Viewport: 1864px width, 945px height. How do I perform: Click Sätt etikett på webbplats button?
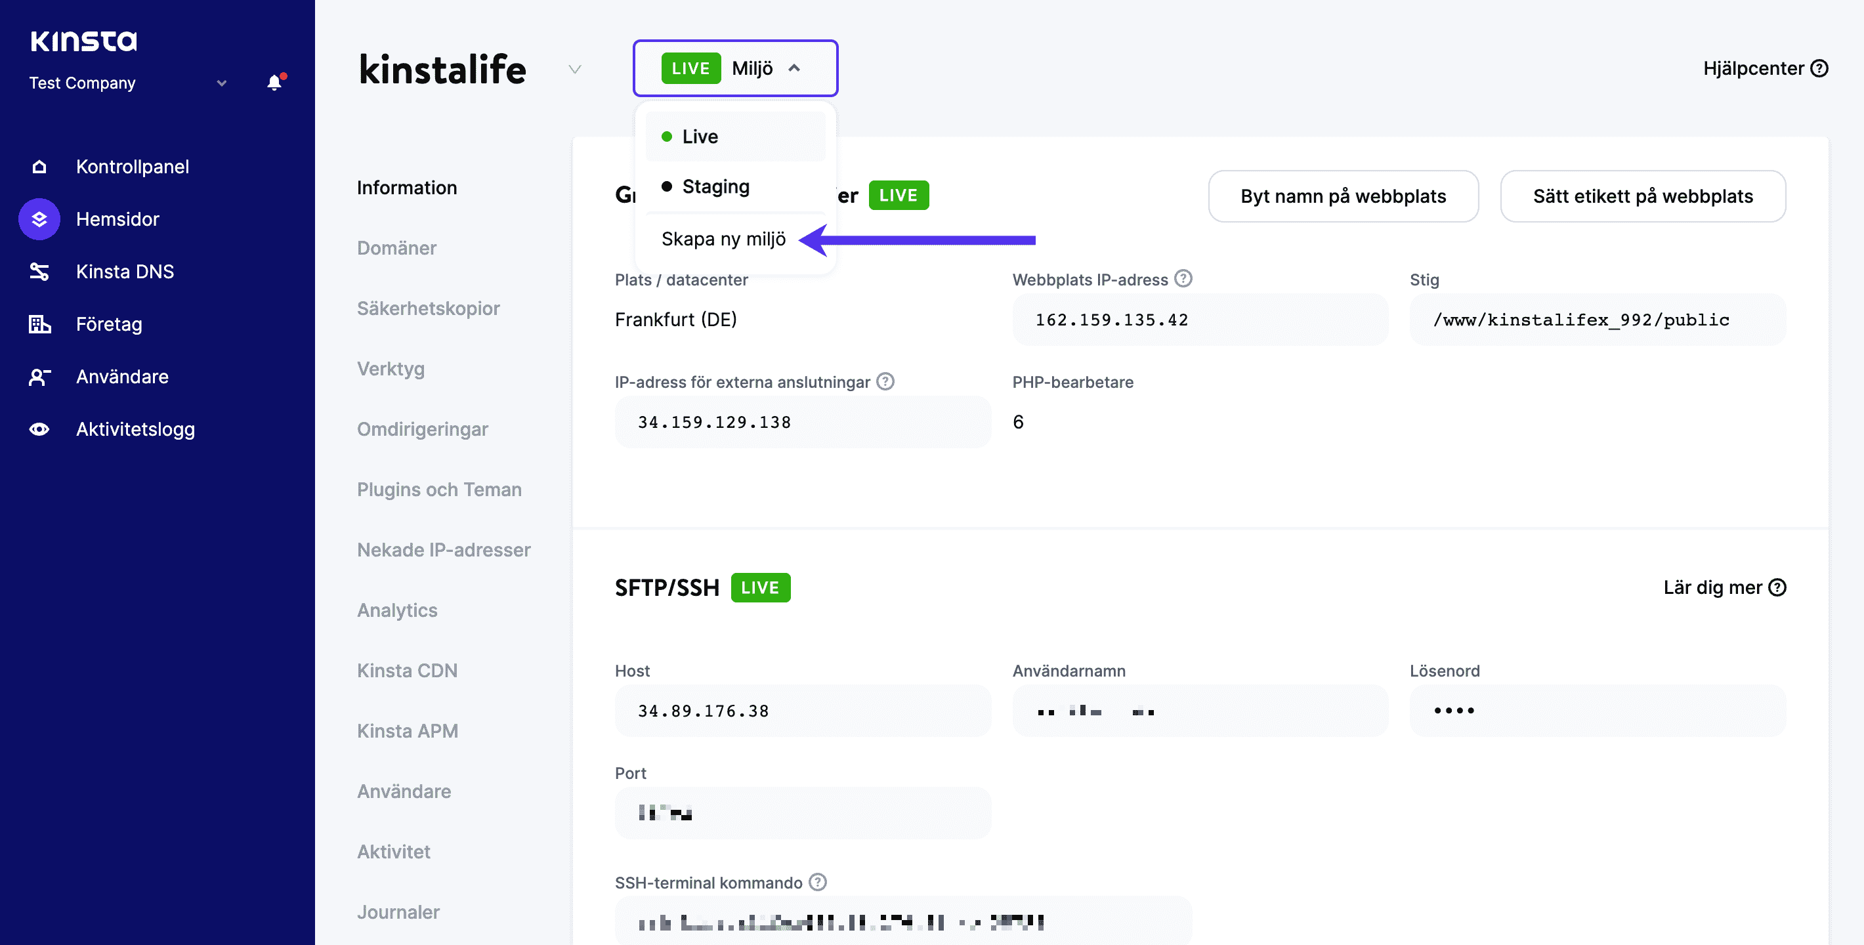pyautogui.click(x=1642, y=196)
